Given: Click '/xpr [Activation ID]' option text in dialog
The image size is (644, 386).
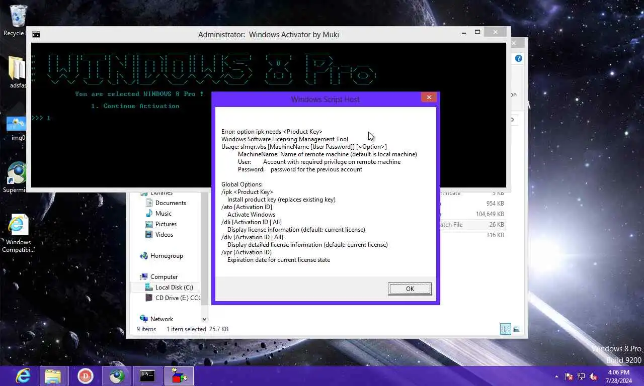Looking at the screenshot, I should tap(247, 252).
